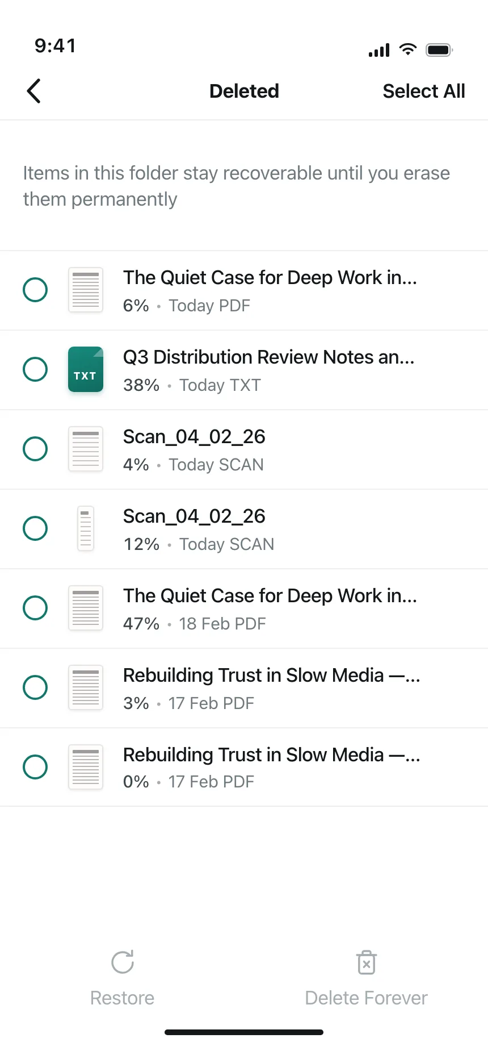Screen dimensions: 488x1059
Task: Tap the Wi-Fi status icon
Action: pos(407,49)
